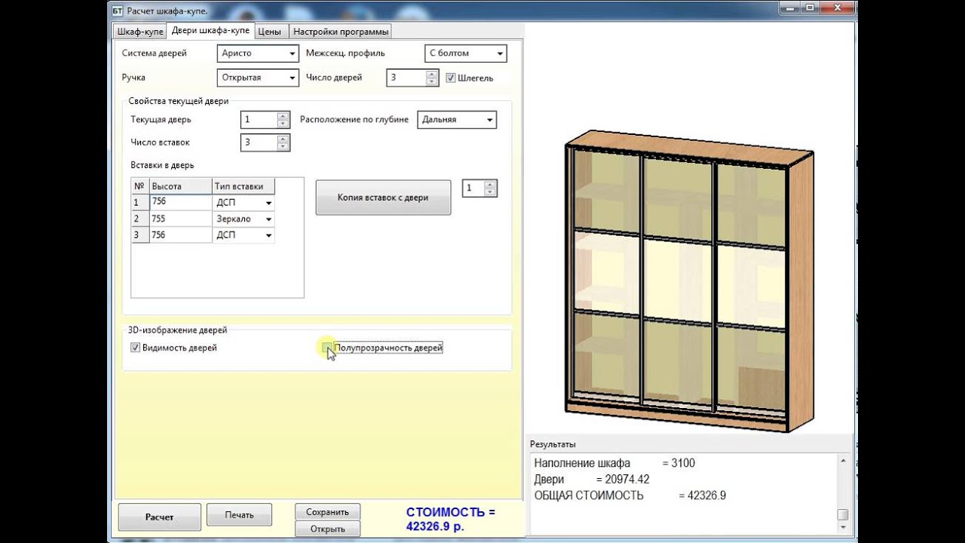Increase the Число вставок spinner value
965x543 pixels.
[283, 138]
